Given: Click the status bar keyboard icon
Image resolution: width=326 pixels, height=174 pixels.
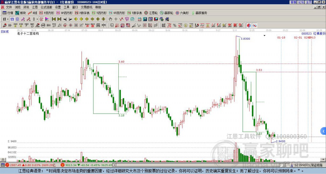Looking at the screenshot, I should (x=3, y=165).
